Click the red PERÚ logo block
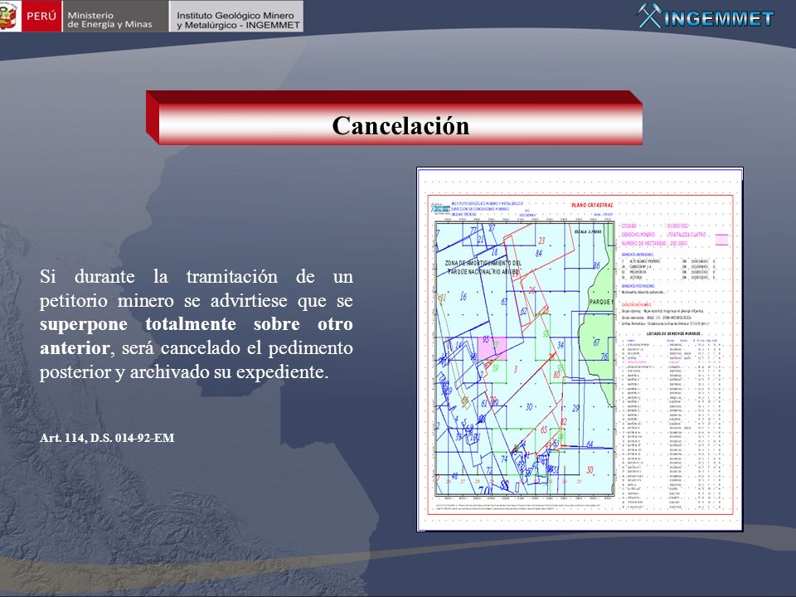The width and height of the screenshot is (796, 597). (x=41, y=17)
